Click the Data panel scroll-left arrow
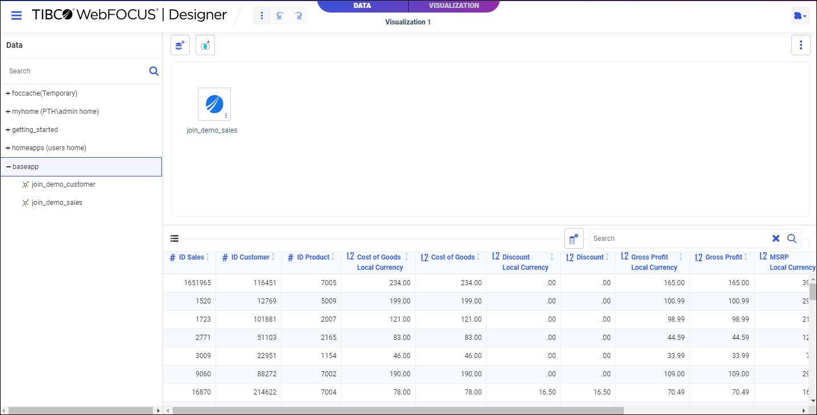This screenshot has height=415, width=817. (5, 410)
